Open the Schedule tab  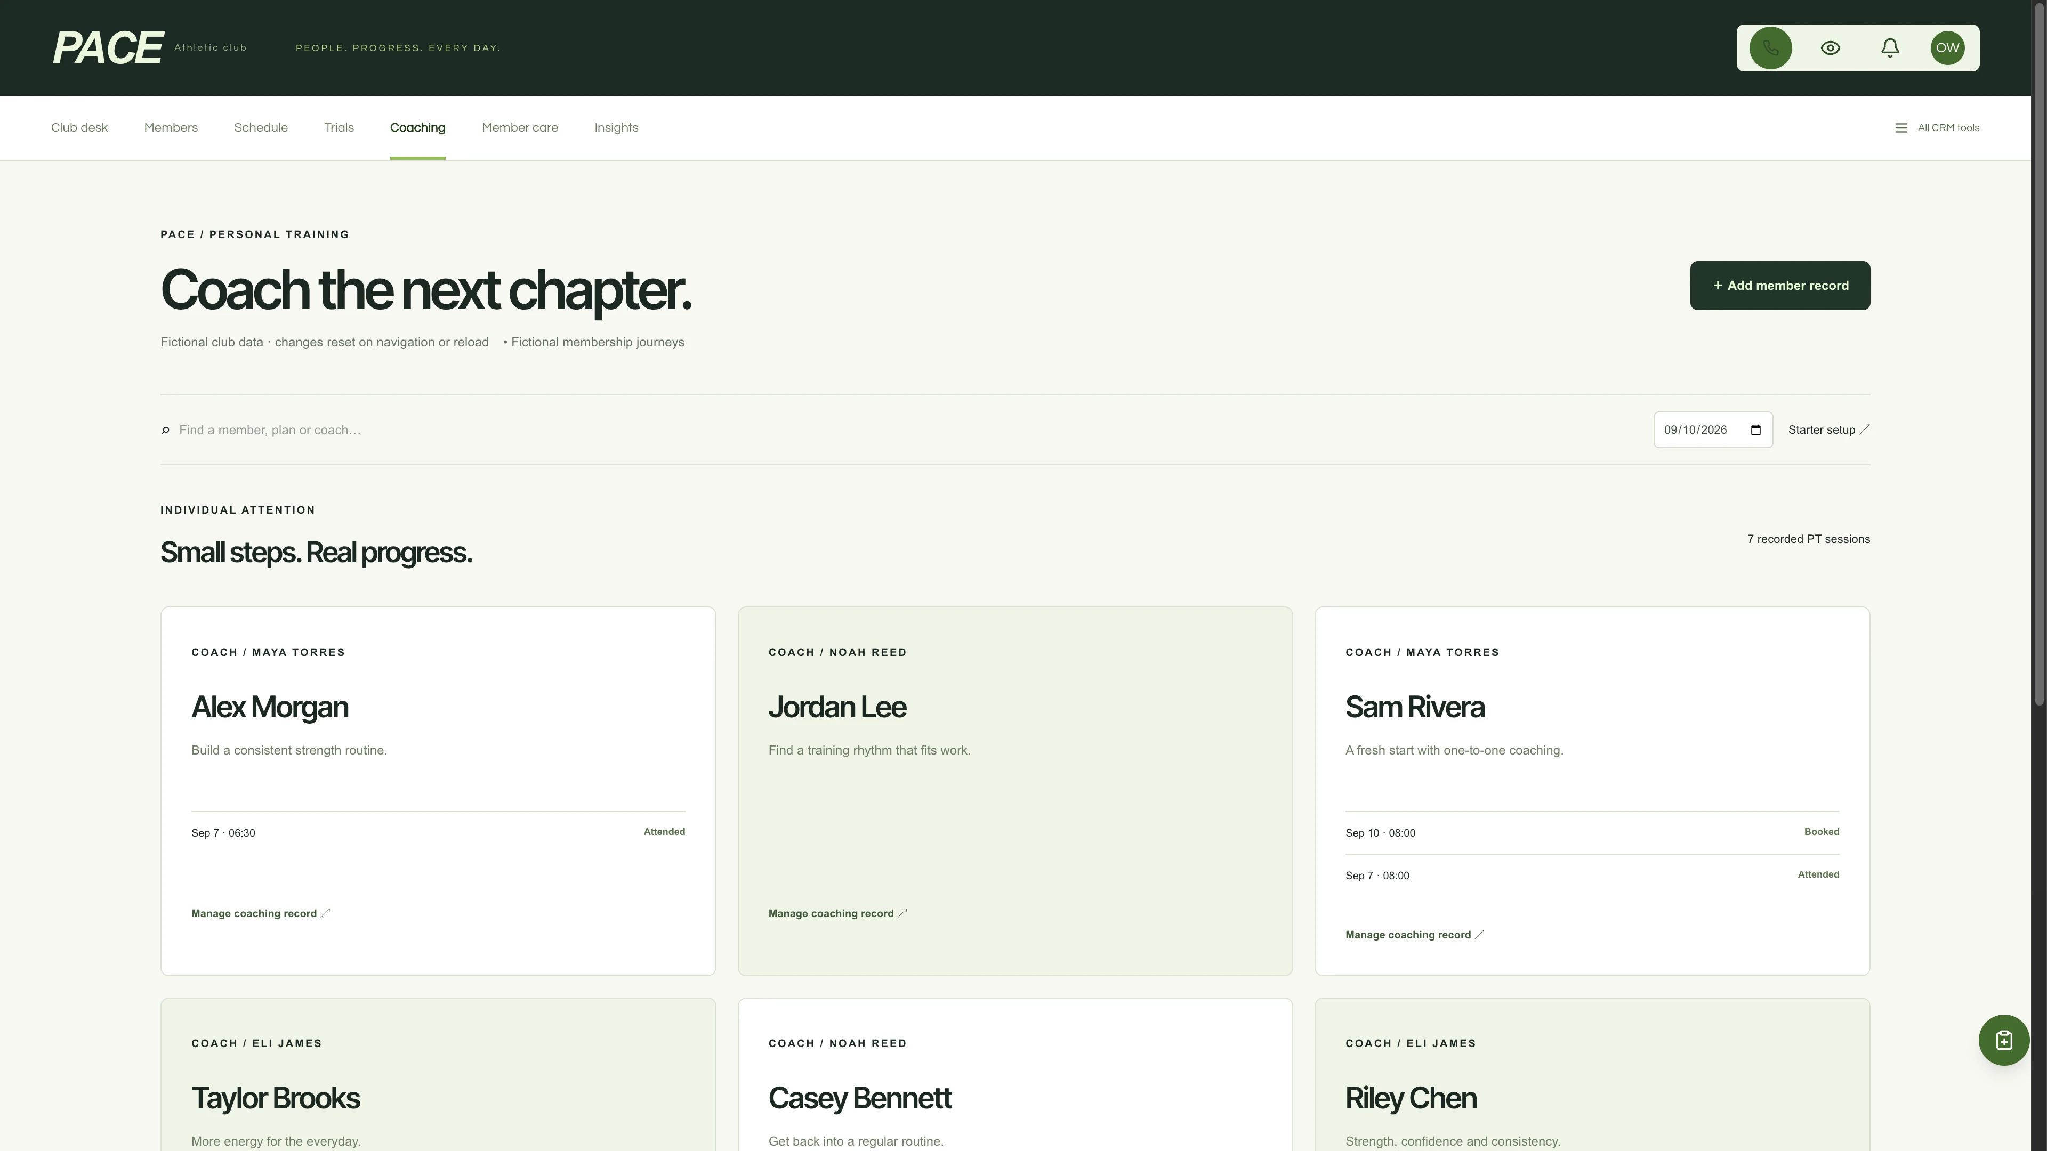261,128
